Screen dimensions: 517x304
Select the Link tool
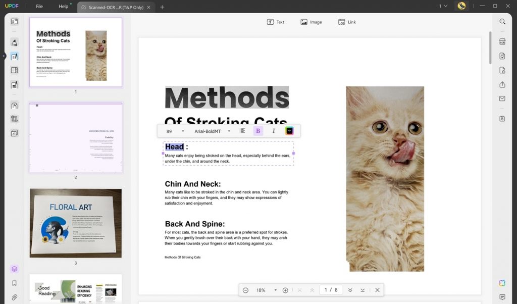[347, 22]
